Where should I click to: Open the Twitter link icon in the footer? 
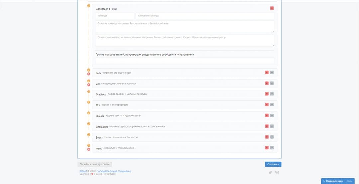click(x=270, y=173)
